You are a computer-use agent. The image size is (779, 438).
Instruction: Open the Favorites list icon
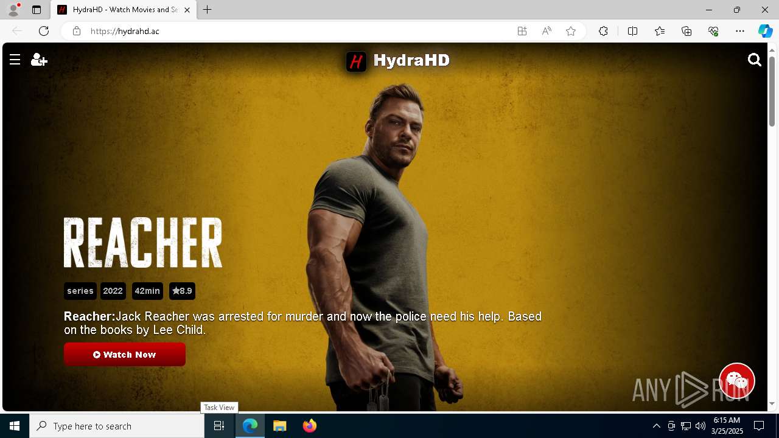pyautogui.click(x=660, y=31)
